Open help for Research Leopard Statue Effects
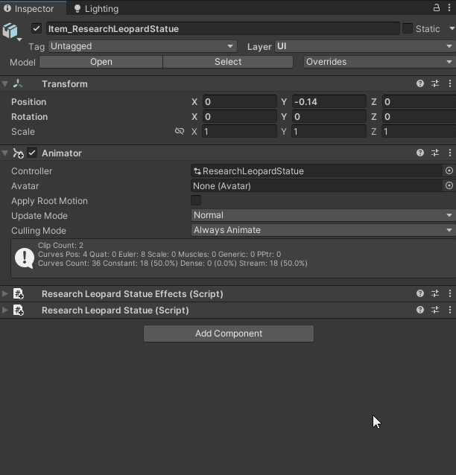The width and height of the screenshot is (456, 475). [420, 293]
